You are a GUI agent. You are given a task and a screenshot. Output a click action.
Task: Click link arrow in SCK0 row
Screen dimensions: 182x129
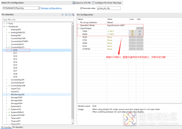click(x=140, y=37)
